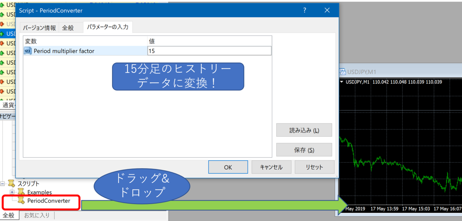The height and width of the screenshot is (221, 462).
Task: Click the USDJPY,M1 chart window icon
Action: (x=342, y=71)
